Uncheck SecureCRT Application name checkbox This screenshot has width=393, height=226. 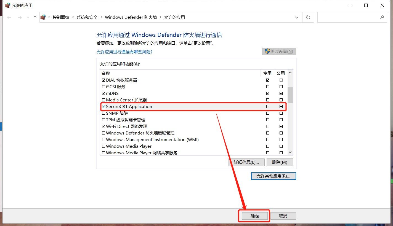(x=103, y=106)
